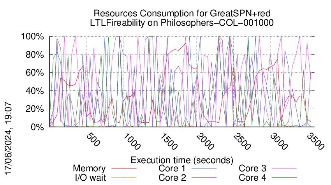Click the date stamp '17/06/2024, 19:07'
Viewport: 331px width, 185px height.
[x=9, y=139]
